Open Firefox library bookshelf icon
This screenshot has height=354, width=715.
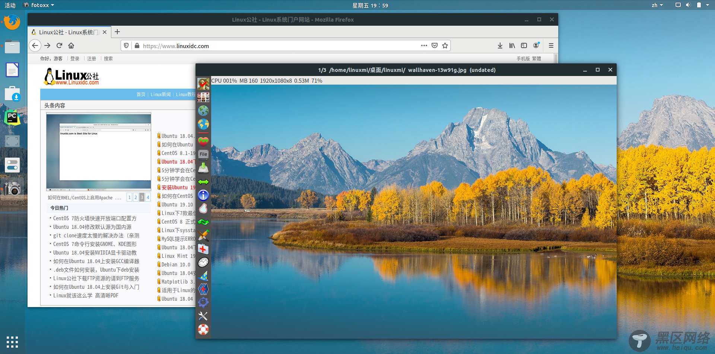(x=512, y=45)
